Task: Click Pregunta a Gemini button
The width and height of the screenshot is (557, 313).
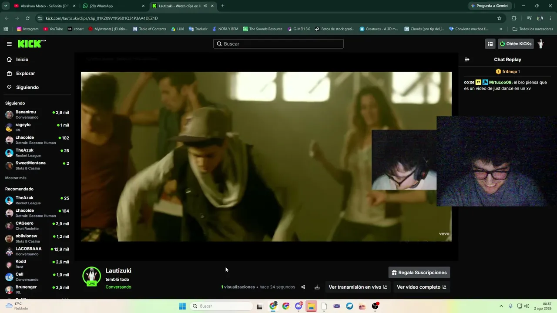Action: tap(489, 6)
